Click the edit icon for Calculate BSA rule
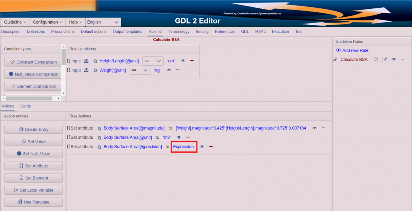This screenshot has height=211, width=412. 385,60
